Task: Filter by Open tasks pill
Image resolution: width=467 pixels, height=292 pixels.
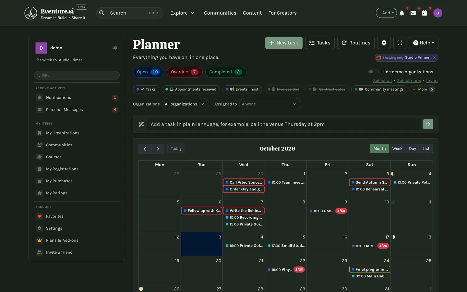Action: (148, 72)
